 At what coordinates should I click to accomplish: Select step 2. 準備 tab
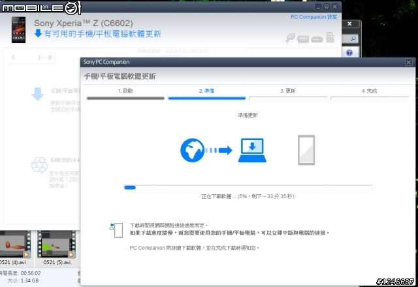206,91
